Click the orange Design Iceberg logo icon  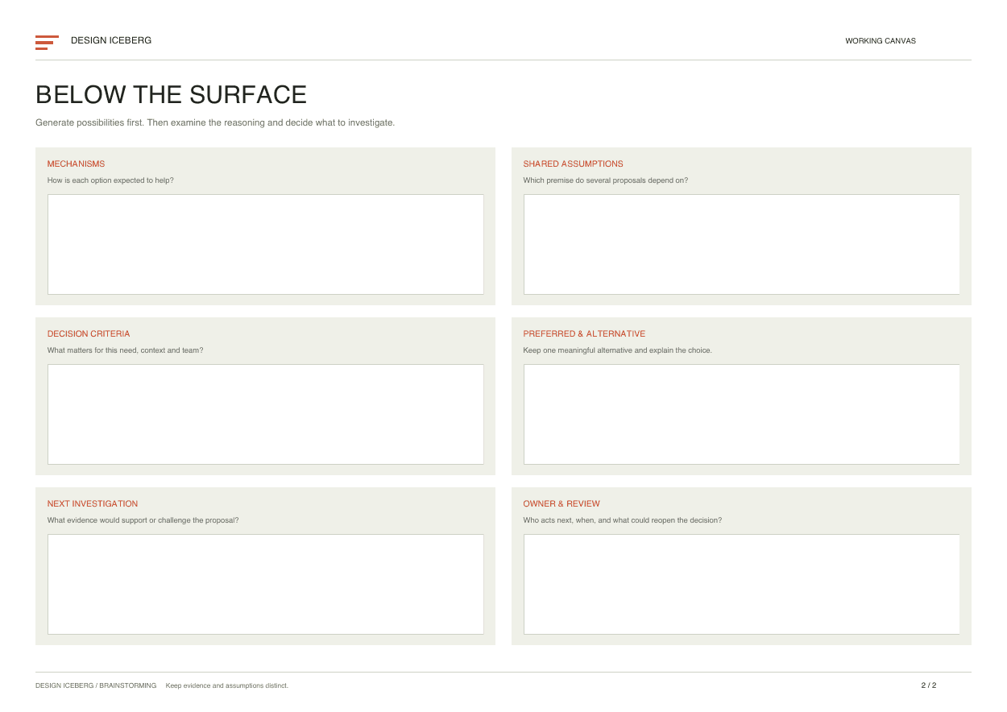pos(47,43)
